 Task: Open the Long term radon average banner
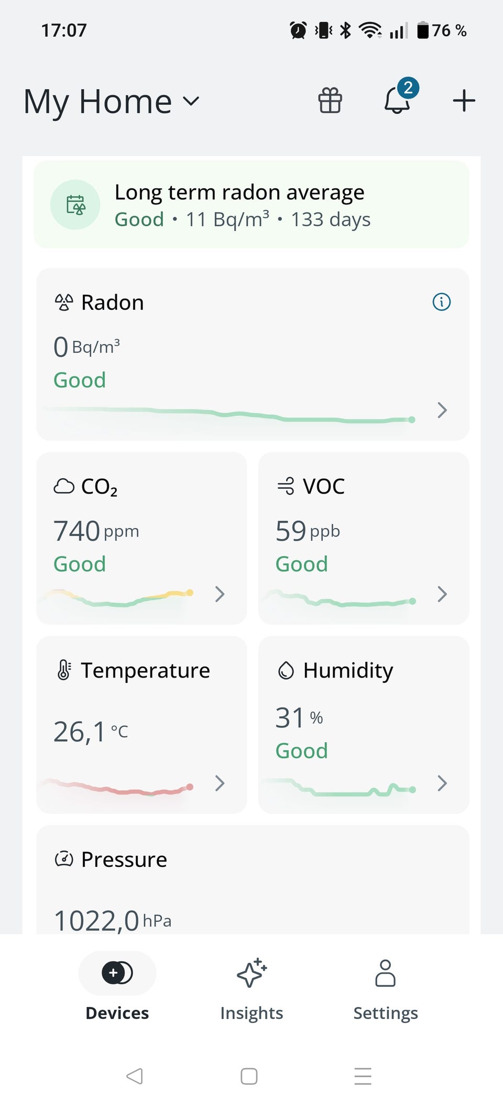point(251,205)
